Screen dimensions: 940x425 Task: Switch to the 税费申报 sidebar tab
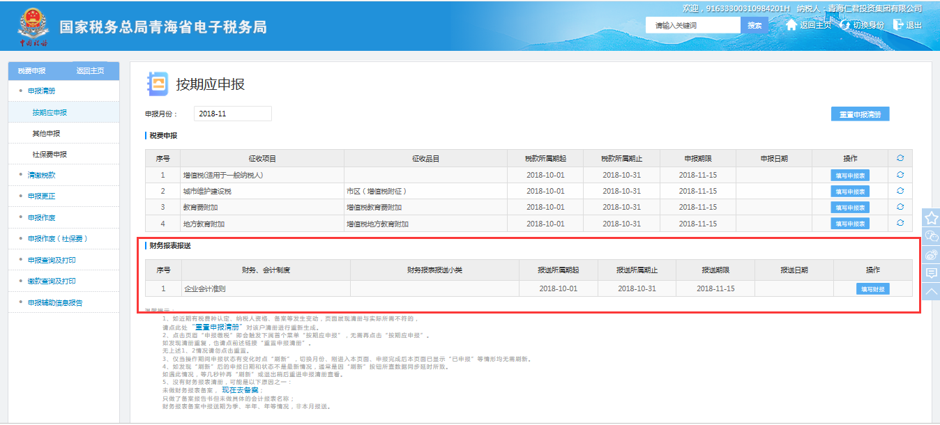pos(32,71)
